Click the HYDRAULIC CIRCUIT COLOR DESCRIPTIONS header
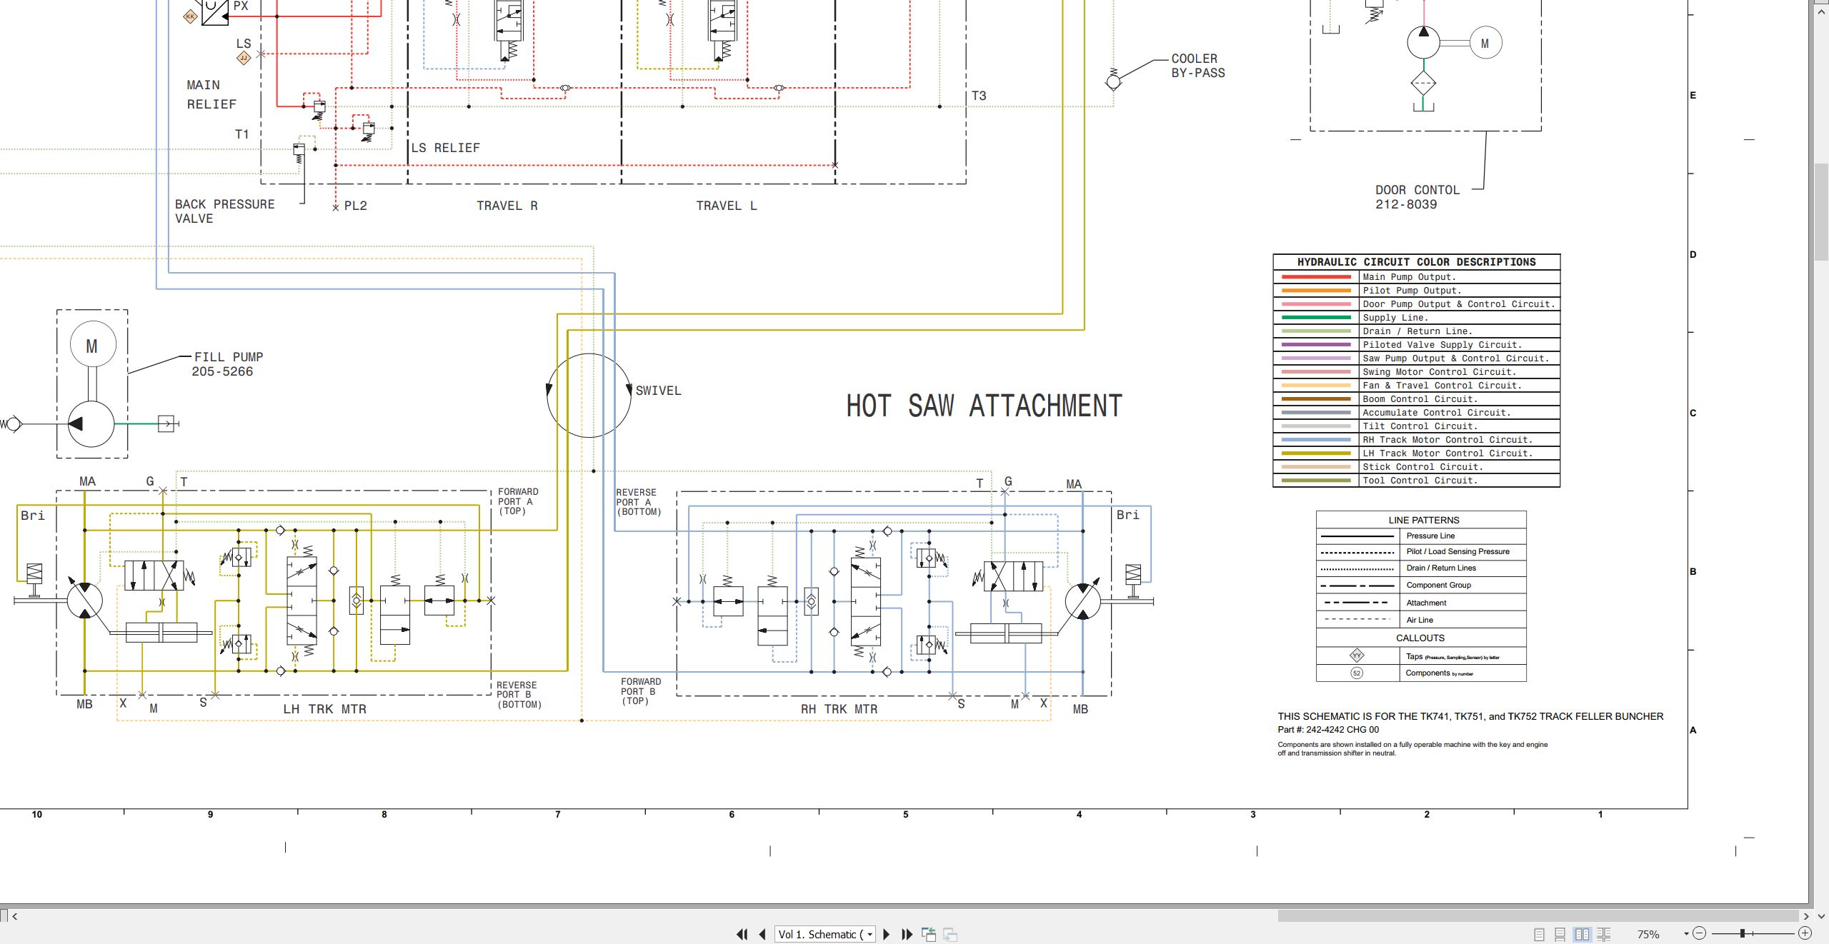 (x=1416, y=262)
